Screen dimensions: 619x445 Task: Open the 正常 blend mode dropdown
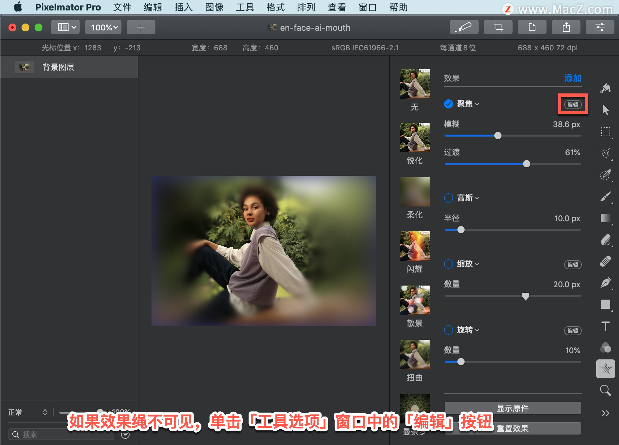(28, 412)
